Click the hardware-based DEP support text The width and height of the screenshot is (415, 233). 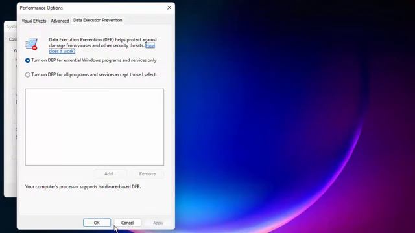click(83, 187)
